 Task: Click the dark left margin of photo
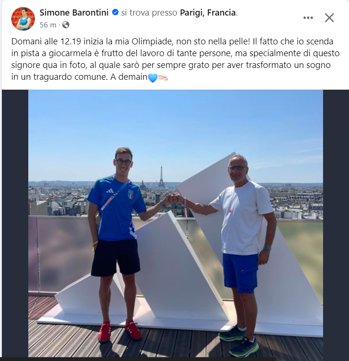[x=15, y=223]
